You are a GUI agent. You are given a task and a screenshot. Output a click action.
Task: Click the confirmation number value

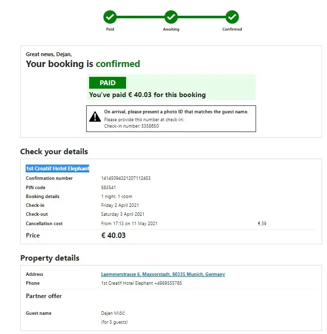coord(126,178)
